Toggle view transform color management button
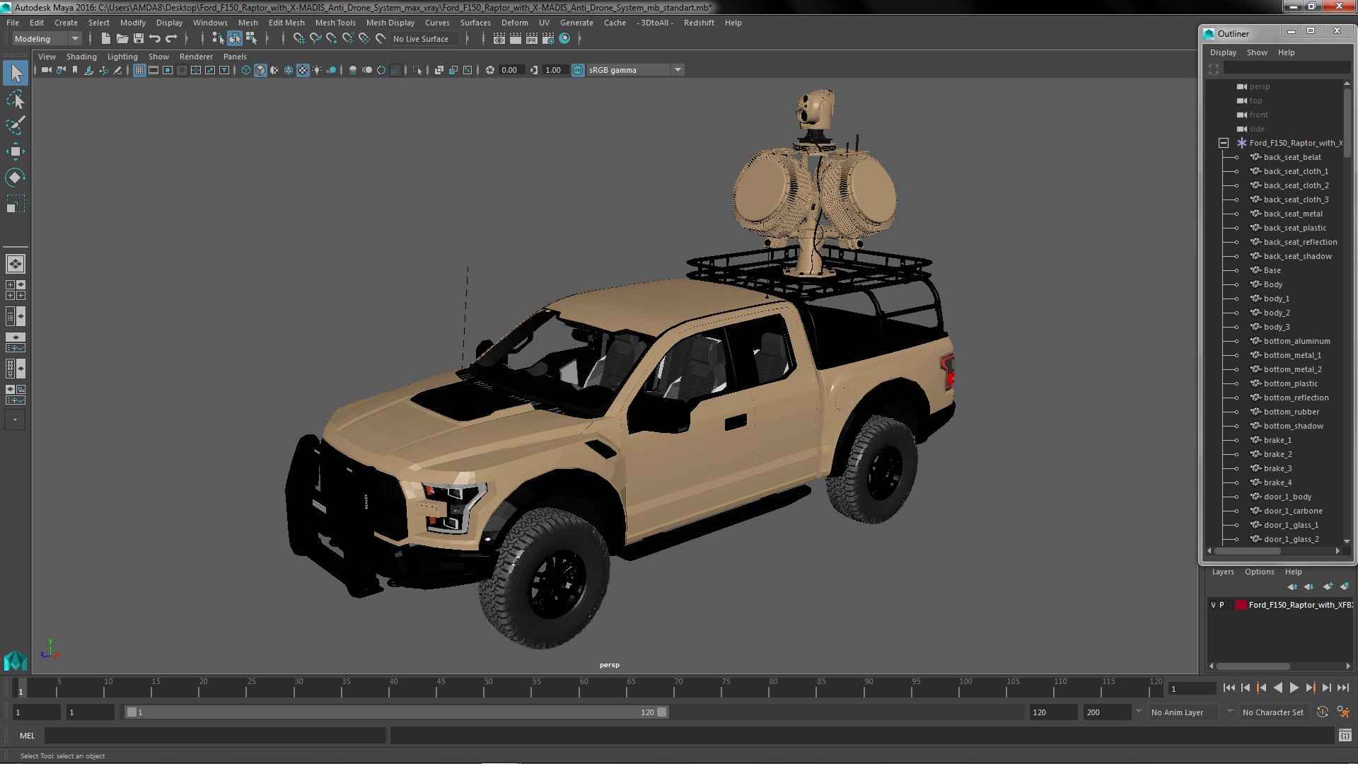Screen dimensions: 1358x764 578,70
